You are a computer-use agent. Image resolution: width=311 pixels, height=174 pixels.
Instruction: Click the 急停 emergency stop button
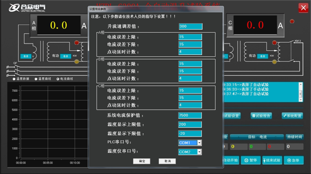(294, 160)
